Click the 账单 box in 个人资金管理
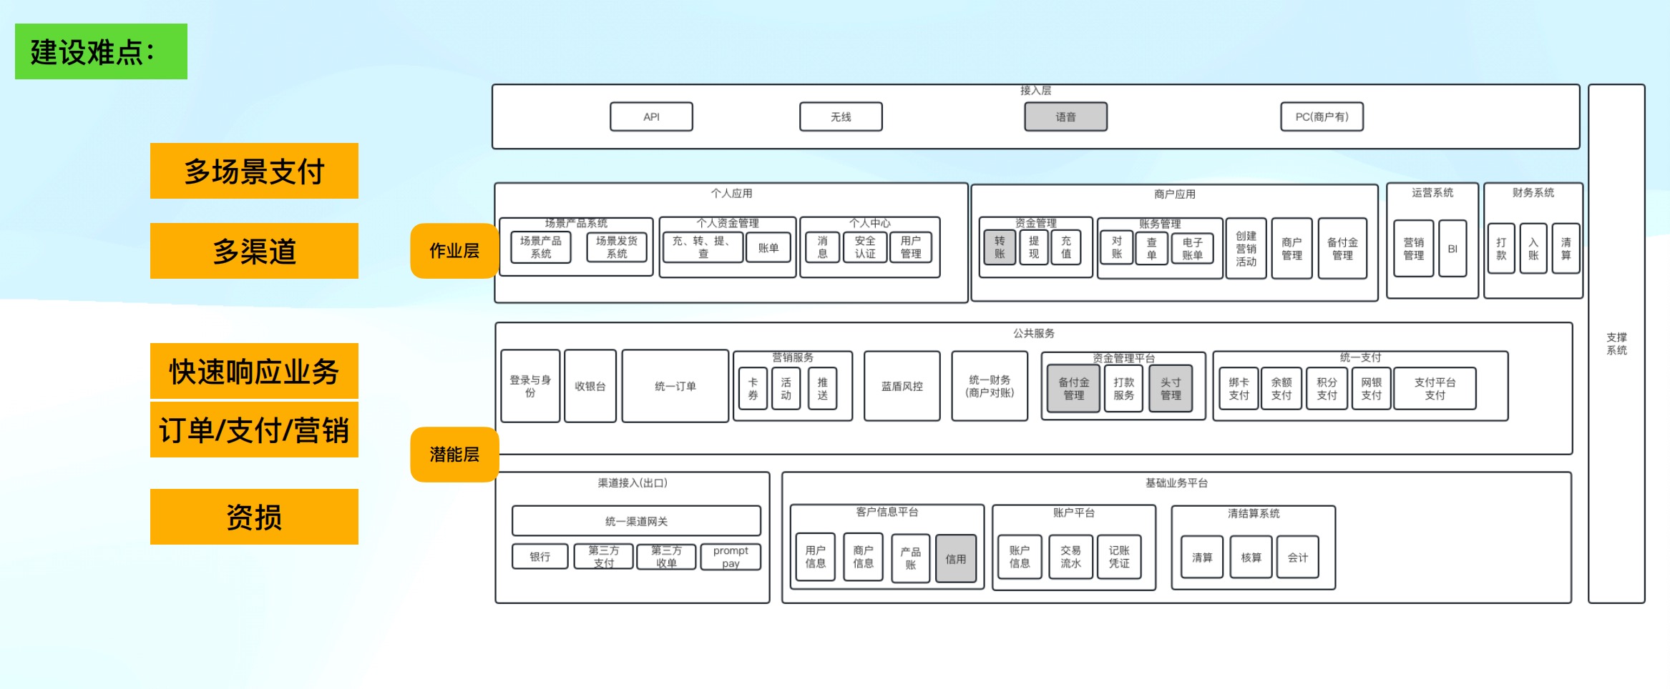 point(768,247)
